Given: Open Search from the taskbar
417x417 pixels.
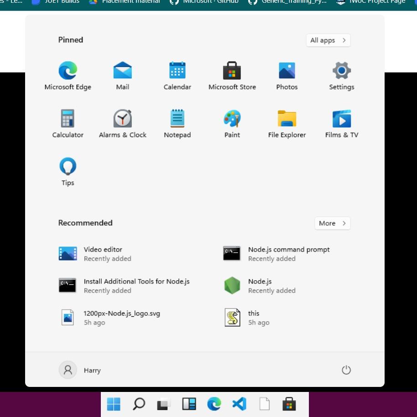Looking at the screenshot, I should [x=139, y=404].
